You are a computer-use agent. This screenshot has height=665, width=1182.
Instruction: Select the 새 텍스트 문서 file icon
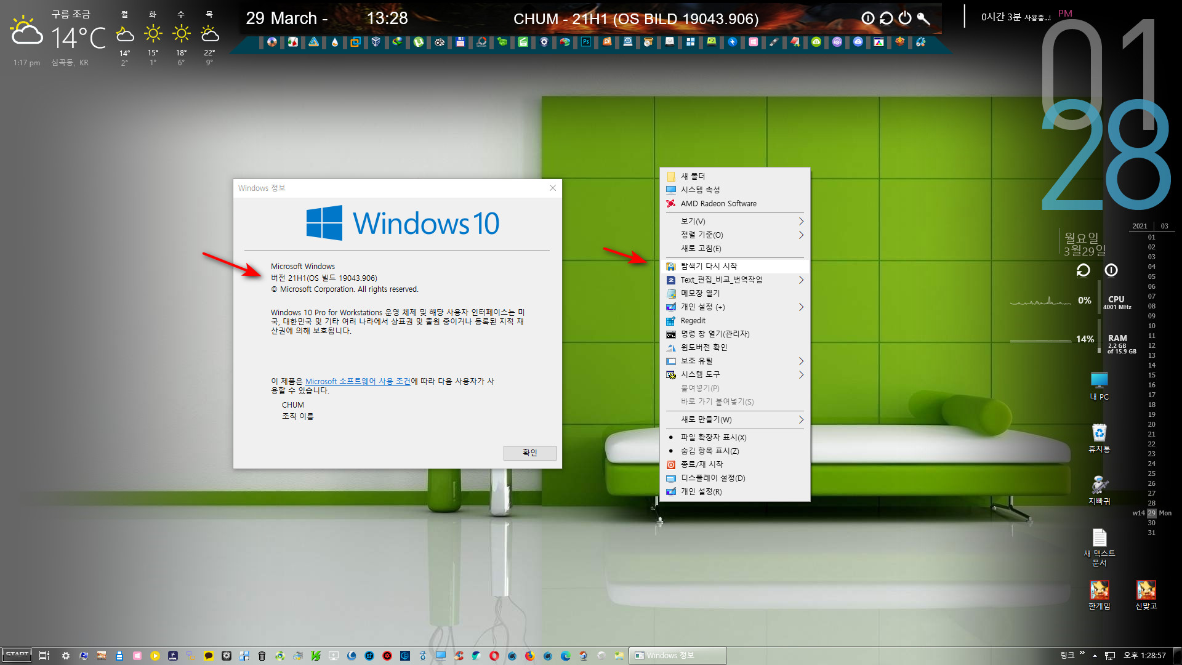tap(1100, 547)
